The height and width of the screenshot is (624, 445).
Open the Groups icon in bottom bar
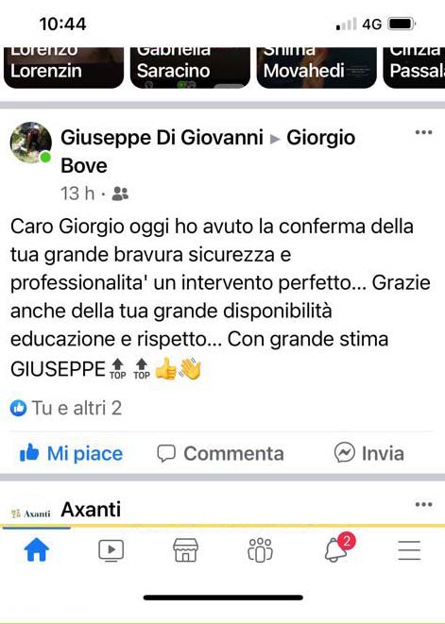click(x=260, y=550)
